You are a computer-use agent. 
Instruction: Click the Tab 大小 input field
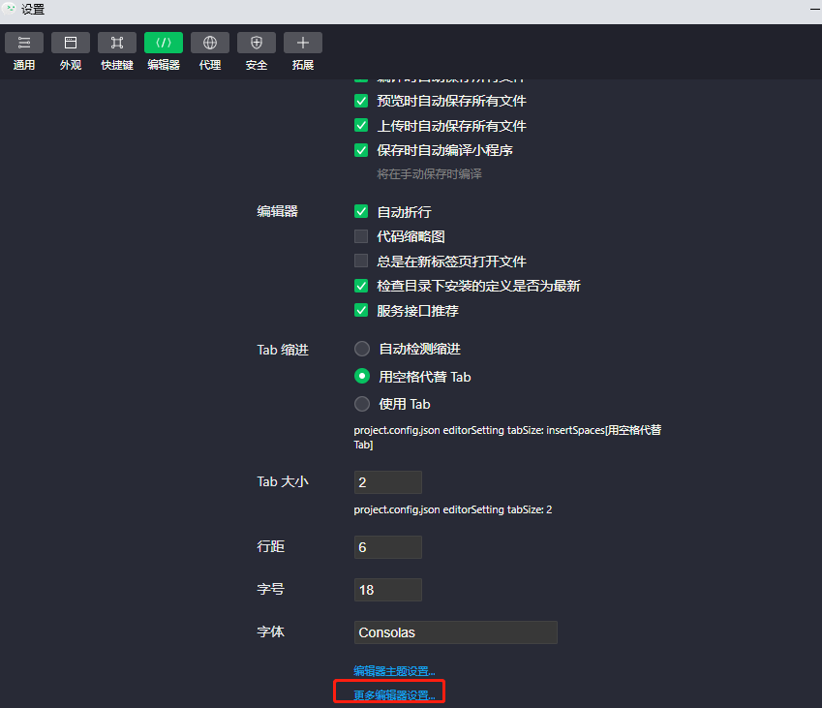pos(388,482)
